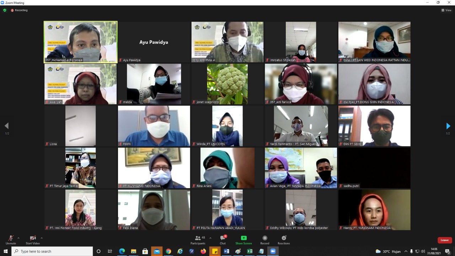Click the green Share Screen icon
The width and height of the screenshot is (455, 256).
243,238
